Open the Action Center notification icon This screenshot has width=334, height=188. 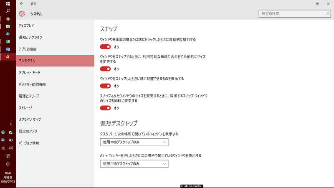pyautogui.click(x=8, y=156)
